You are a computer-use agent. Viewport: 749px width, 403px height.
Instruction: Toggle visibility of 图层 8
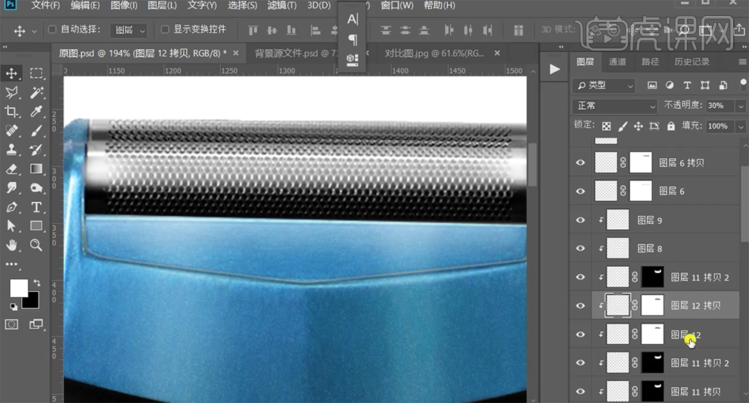point(580,248)
